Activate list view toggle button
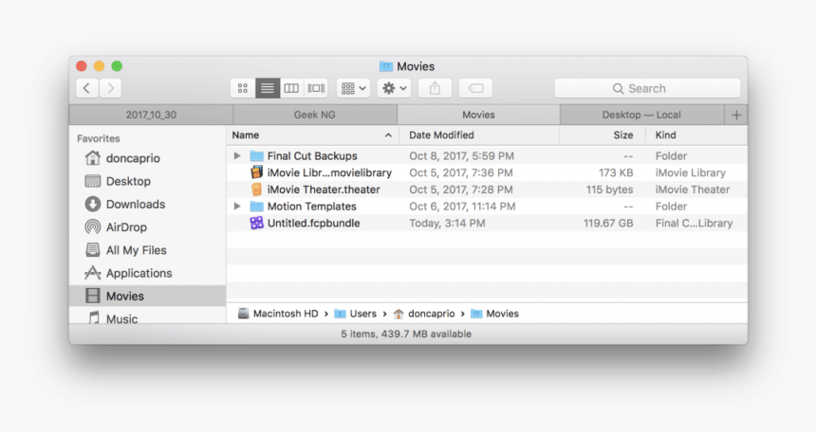This screenshot has width=816, height=432. point(267,88)
